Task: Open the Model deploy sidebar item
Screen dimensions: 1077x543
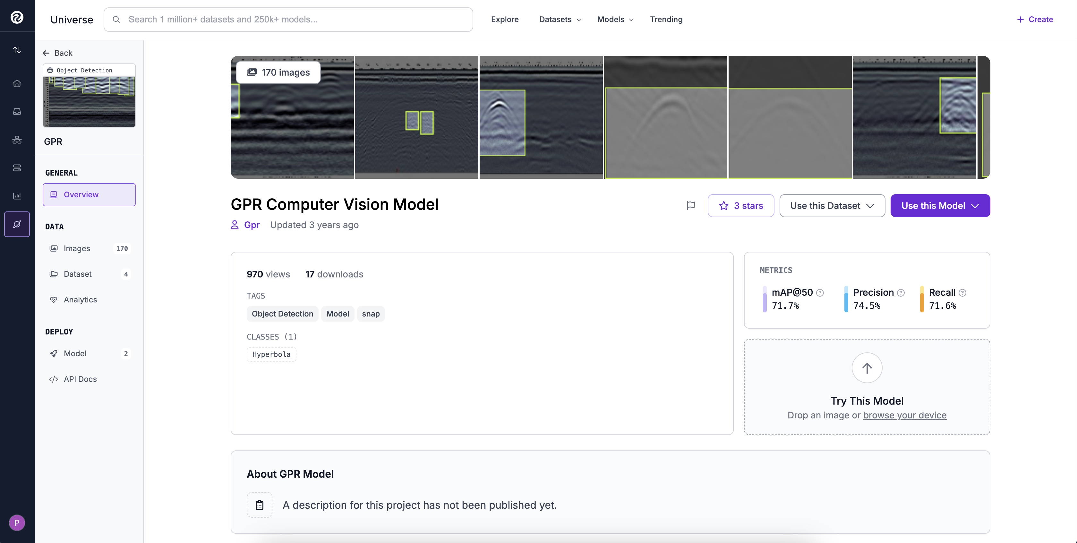Action: 89,354
